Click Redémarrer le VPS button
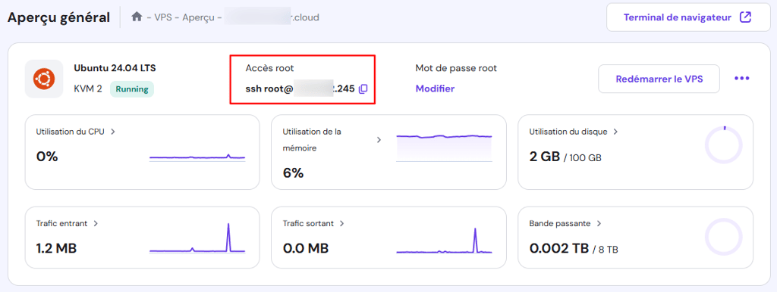 [659, 79]
